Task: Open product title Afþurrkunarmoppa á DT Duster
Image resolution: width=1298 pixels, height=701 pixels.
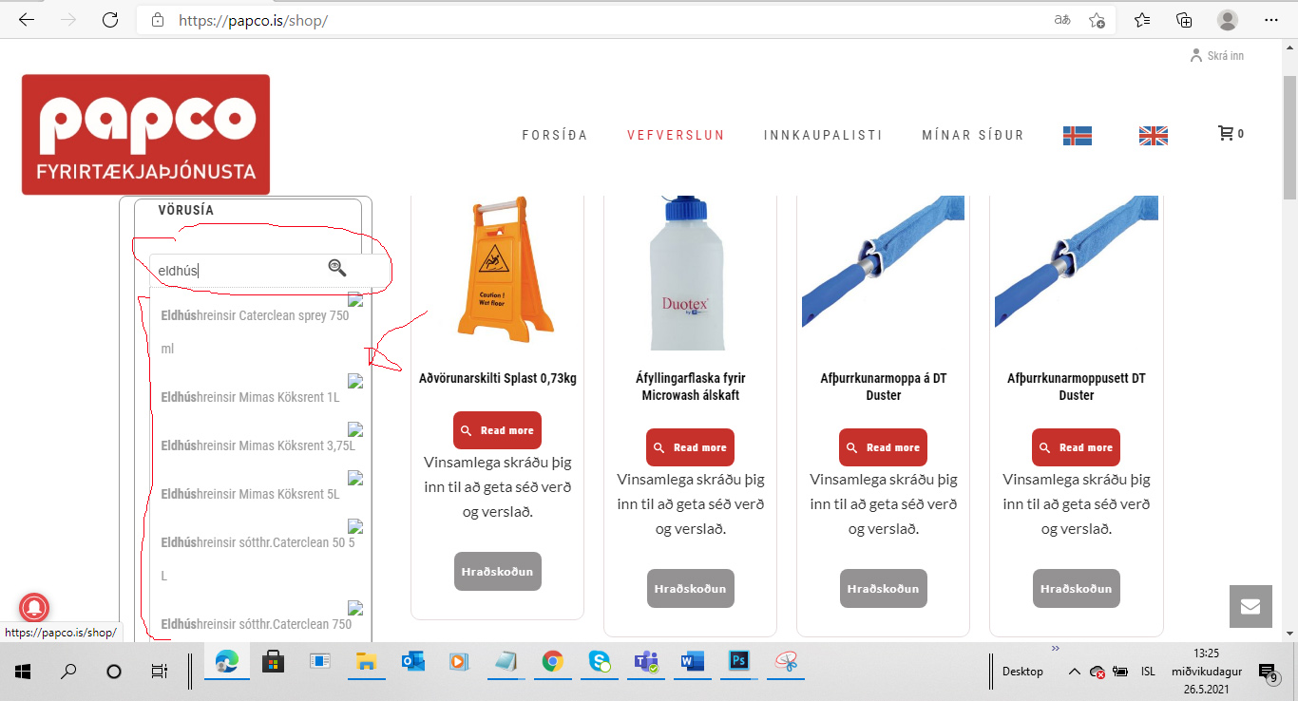Action: tap(883, 387)
